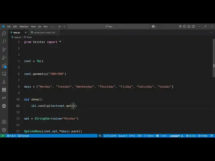215x161 pixels.
Task: Change line ending via CRLF
Action: [140, 136]
